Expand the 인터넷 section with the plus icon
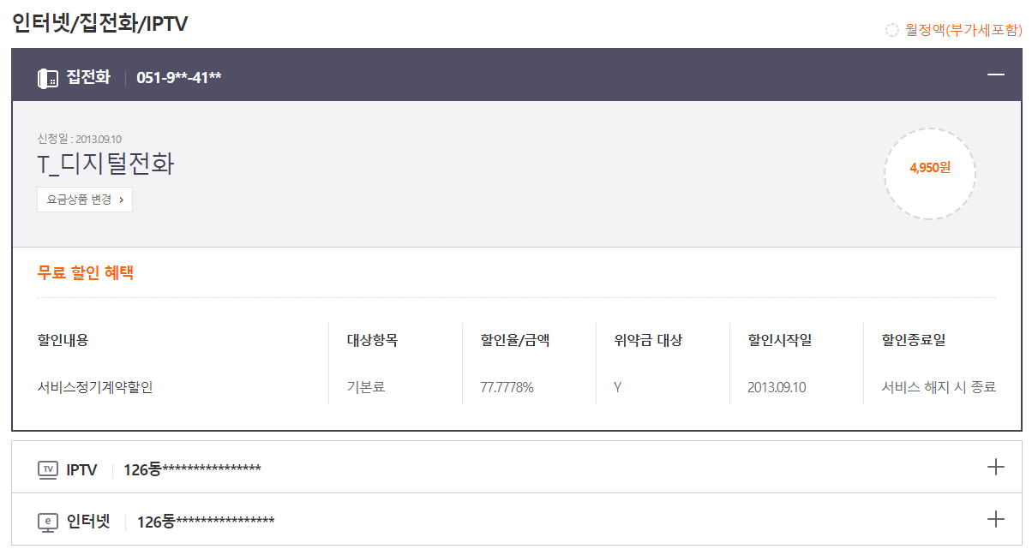This screenshot has height=549, width=1032. (995, 519)
